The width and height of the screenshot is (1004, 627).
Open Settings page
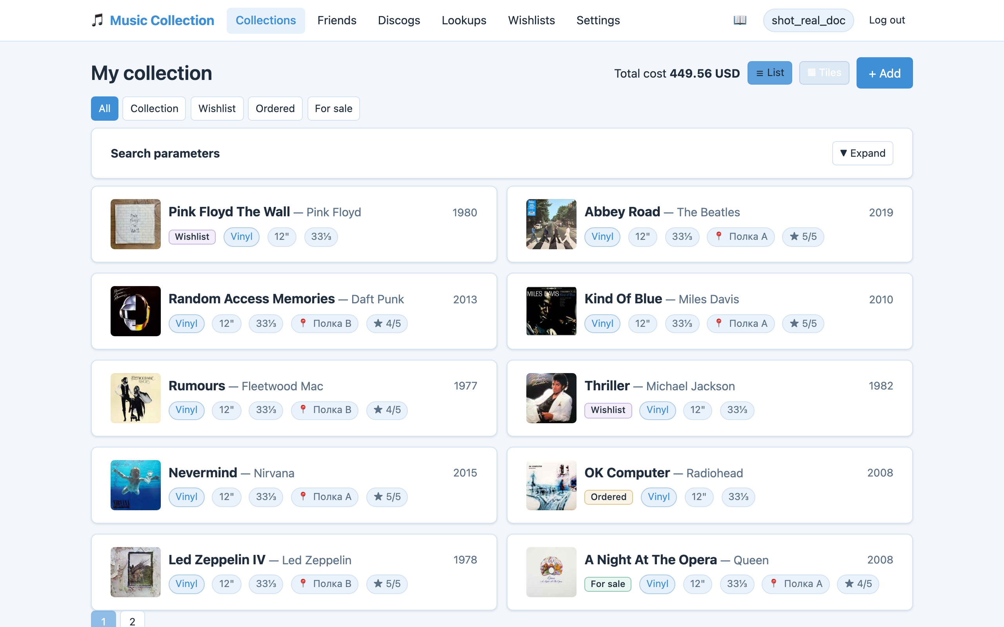[598, 20]
